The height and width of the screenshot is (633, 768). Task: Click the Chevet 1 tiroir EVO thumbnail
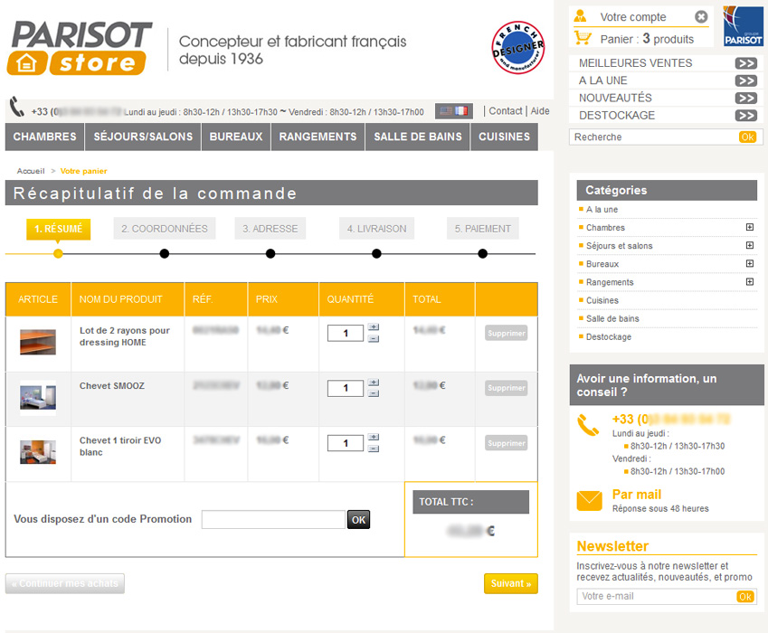[38, 452]
